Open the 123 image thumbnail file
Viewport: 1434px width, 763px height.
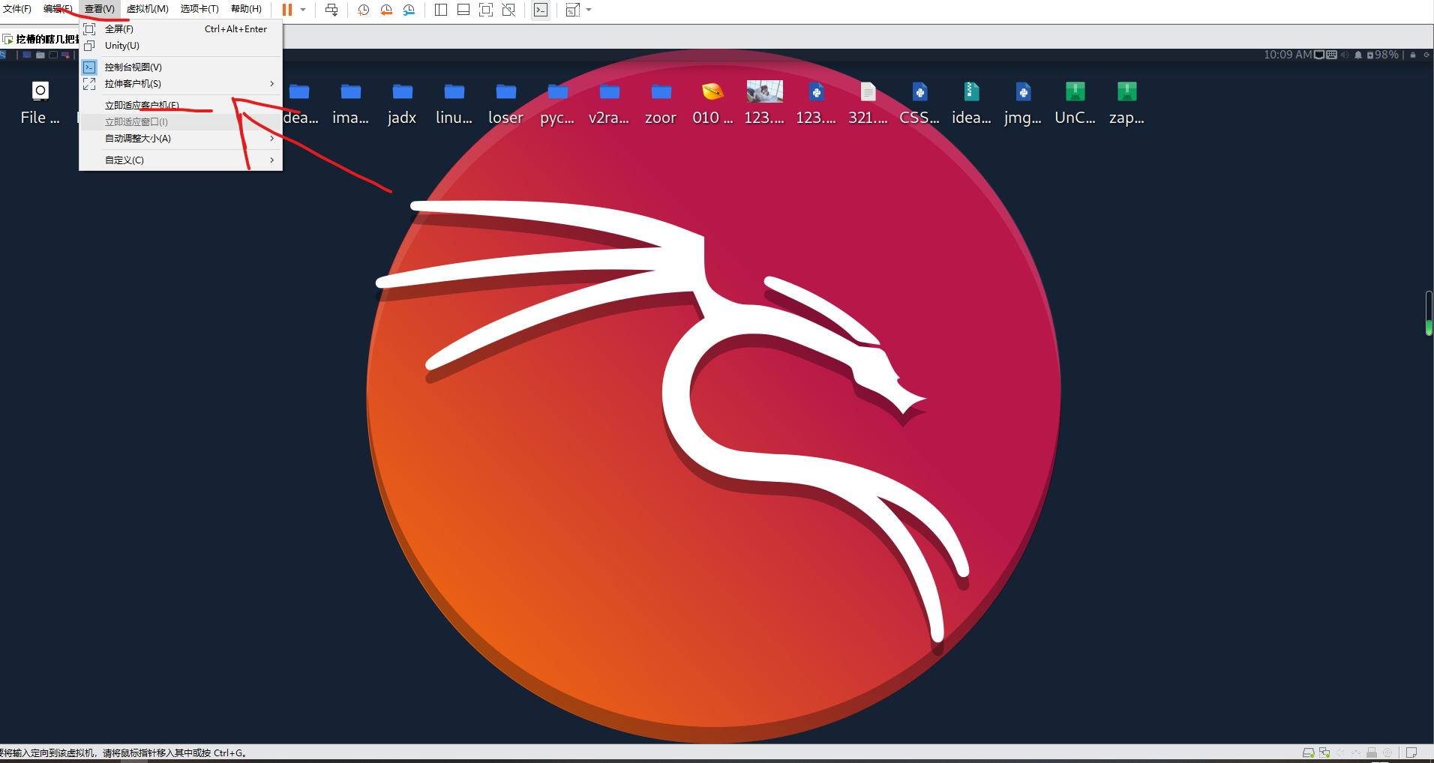pos(764,103)
